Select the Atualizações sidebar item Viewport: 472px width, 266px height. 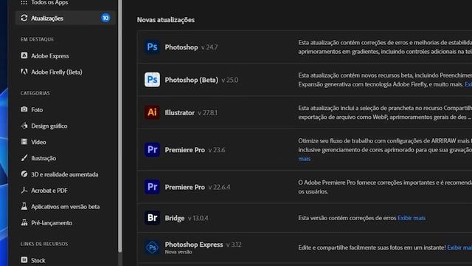click(x=66, y=18)
